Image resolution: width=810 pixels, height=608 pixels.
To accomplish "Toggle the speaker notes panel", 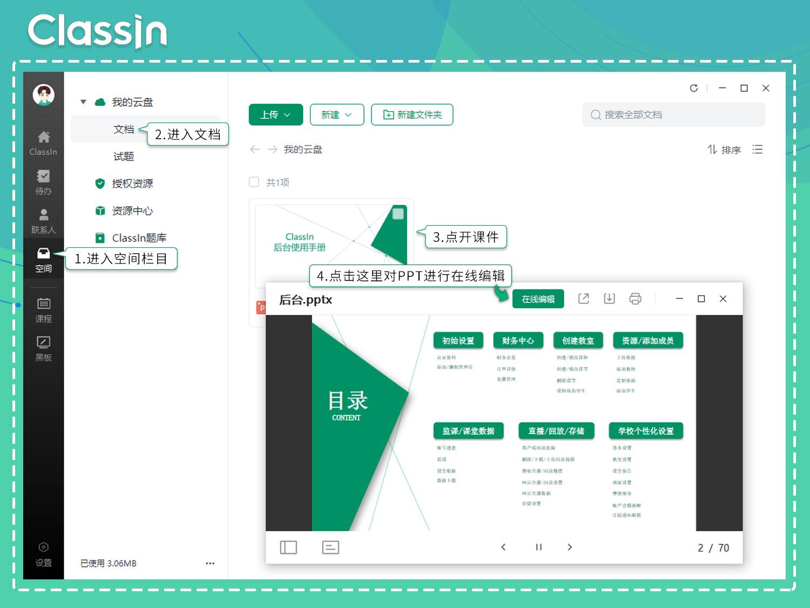I will 330,548.
